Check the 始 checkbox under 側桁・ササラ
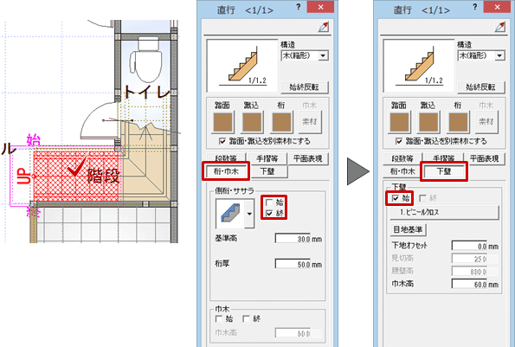 [269, 202]
